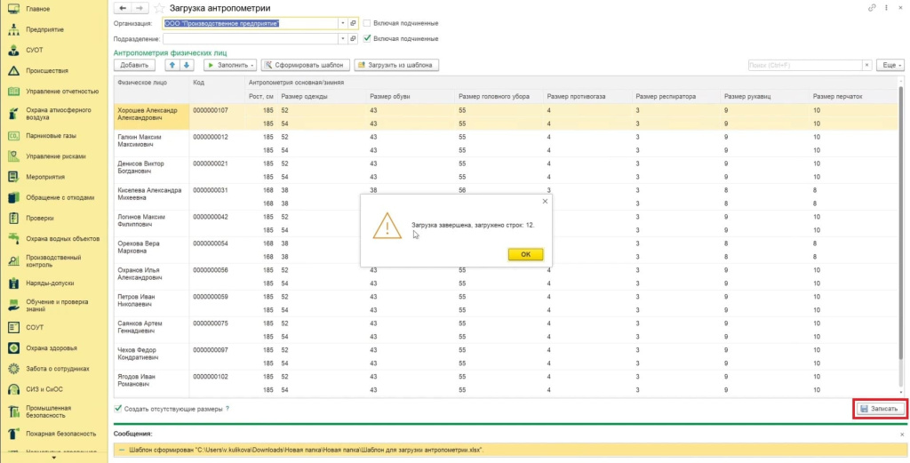Toggle Подразделение Включая подчиненные checkbox
Image resolution: width=910 pixels, height=463 pixels.
(367, 39)
